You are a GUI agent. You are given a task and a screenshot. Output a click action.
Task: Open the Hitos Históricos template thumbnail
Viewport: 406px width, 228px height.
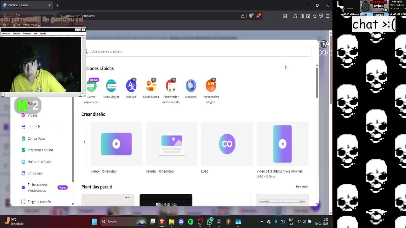[x=166, y=200]
